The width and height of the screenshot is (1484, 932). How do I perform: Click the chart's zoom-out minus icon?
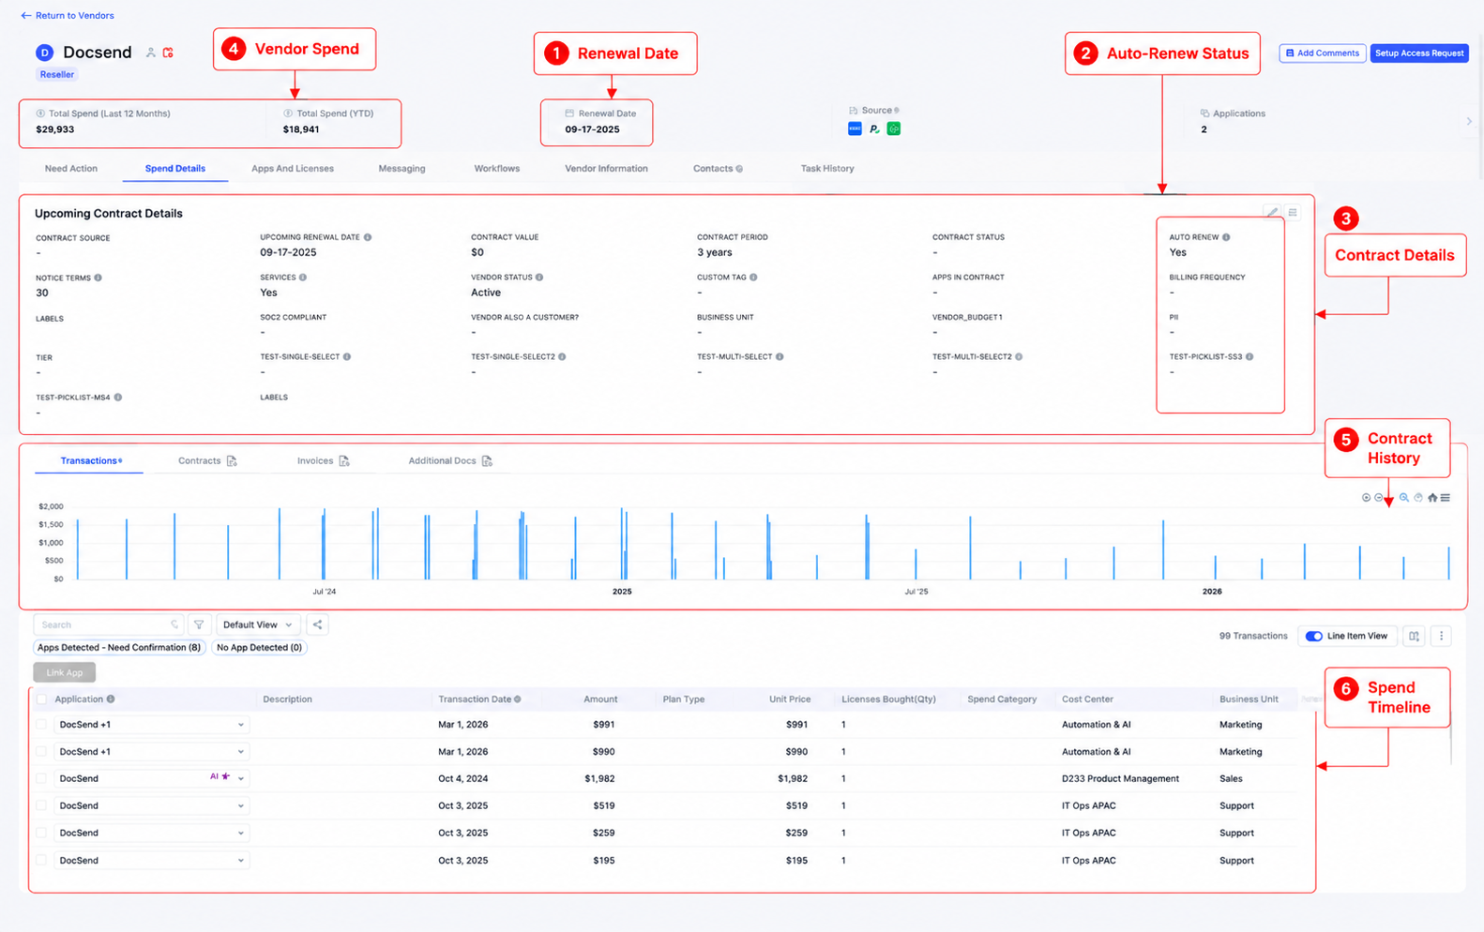(x=1378, y=498)
